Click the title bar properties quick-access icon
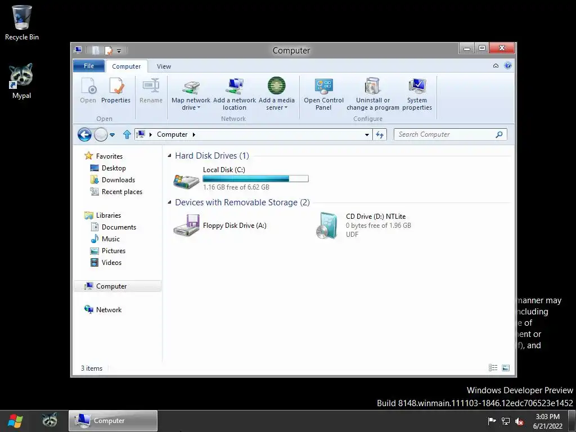Viewport: 576px width, 432px height. click(x=109, y=50)
